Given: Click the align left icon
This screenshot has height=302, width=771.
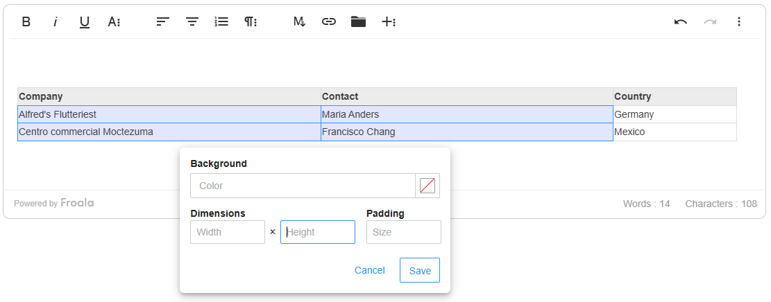Looking at the screenshot, I should 162,21.
